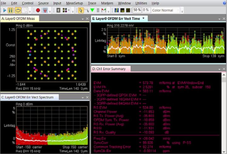Open the dropdown arrow of panel A header
Viewport: 227px width, 154px height.
[83, 19]
